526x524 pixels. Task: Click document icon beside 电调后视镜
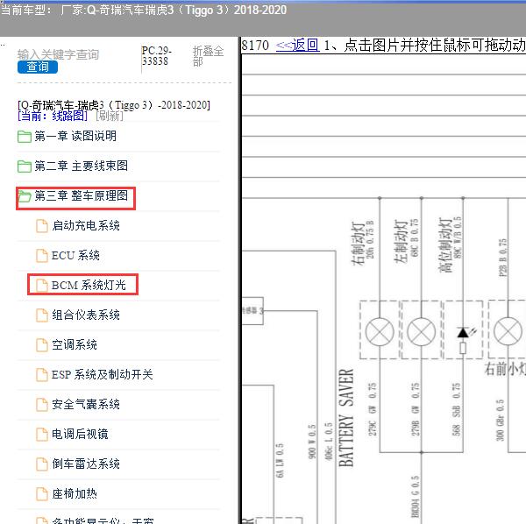42,435
